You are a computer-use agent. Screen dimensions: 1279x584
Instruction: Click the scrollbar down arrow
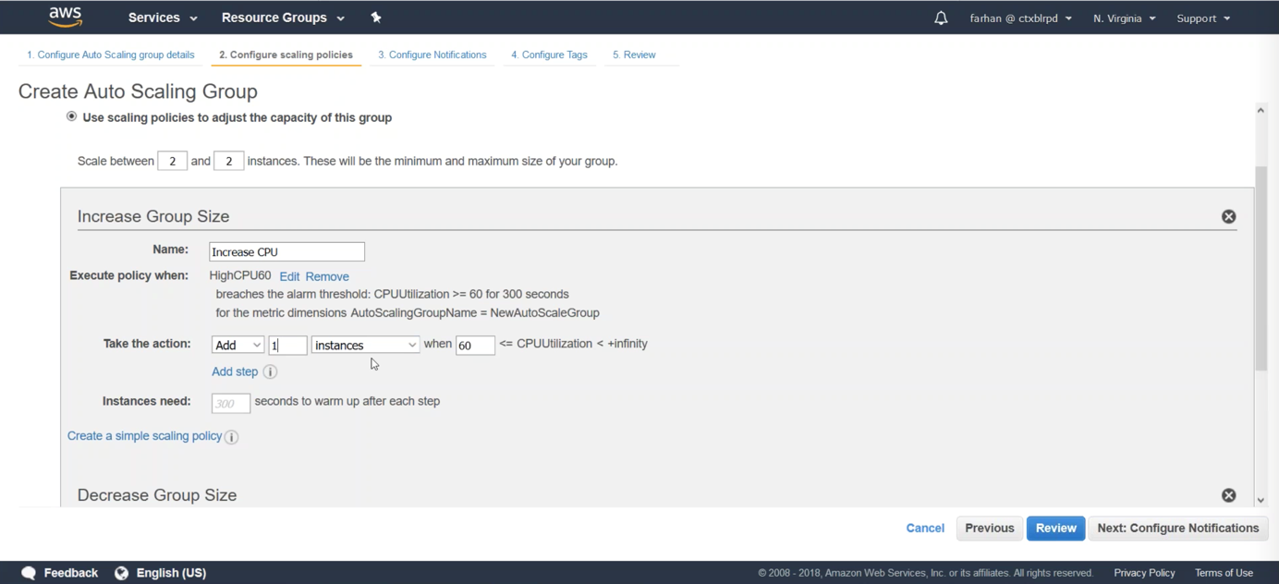point(1261,500)
